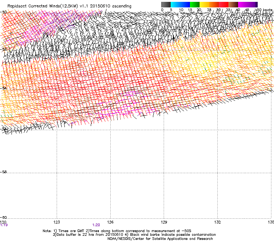Click the '>50 knots' legend label

263,10
